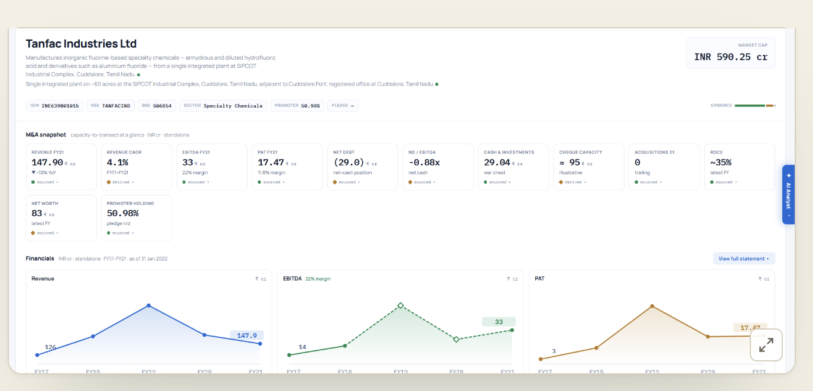This screenshot has width=813, height=391.
Task: Expand sourced details under Revenue FY21
Action: click(x=45, y=182)
